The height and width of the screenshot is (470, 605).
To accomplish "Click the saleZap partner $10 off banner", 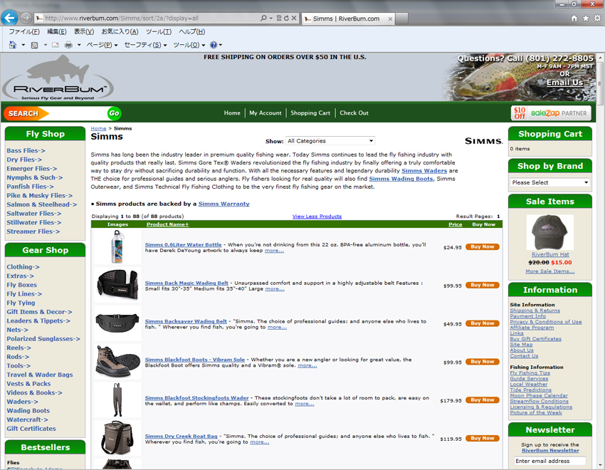I will pos(551,113).
